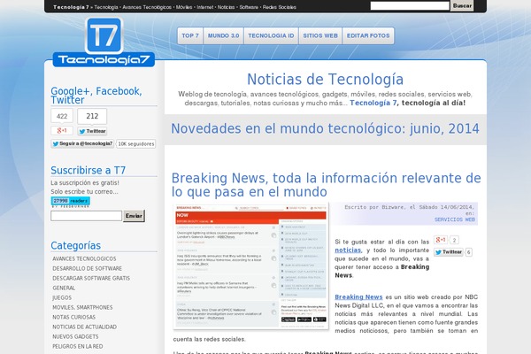Viewport: 531px width, 354px height.
Task: Open AVANCES TECNOLOGICOS category
Action: point(84,258)
